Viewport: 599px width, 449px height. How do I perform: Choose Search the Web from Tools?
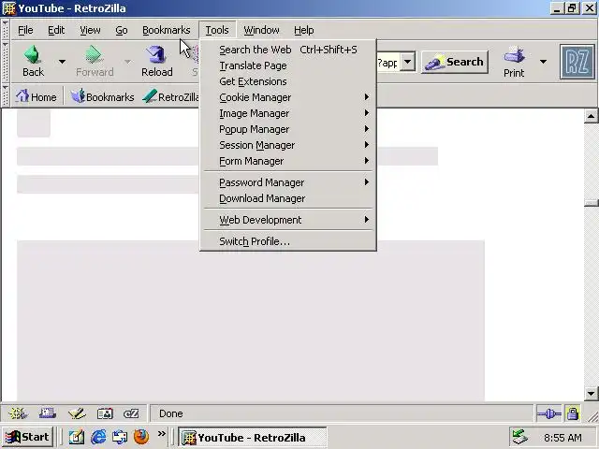(x=288, y=50)
